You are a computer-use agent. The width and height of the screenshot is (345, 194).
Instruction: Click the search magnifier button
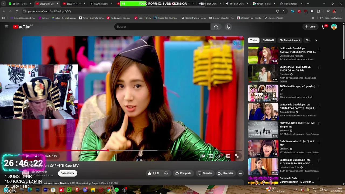216,27
